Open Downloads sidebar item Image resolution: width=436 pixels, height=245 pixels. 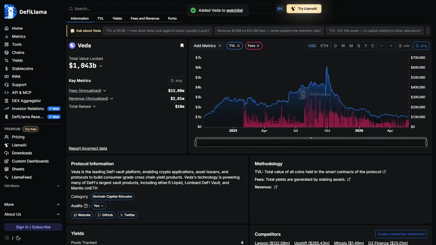pyautogui.click(x=22, y=153)
